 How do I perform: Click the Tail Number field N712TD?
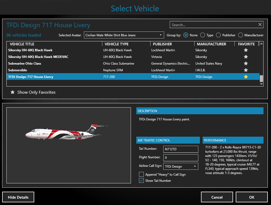click(x=181, y=149)
